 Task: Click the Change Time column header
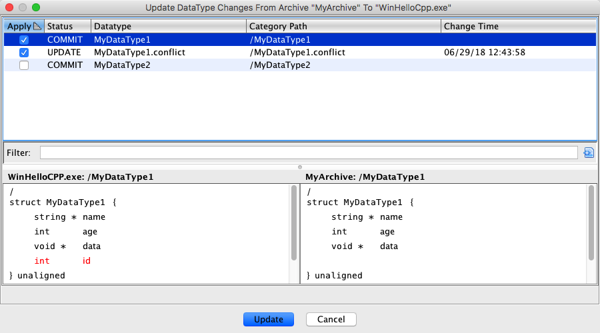(x=517, y=26)
